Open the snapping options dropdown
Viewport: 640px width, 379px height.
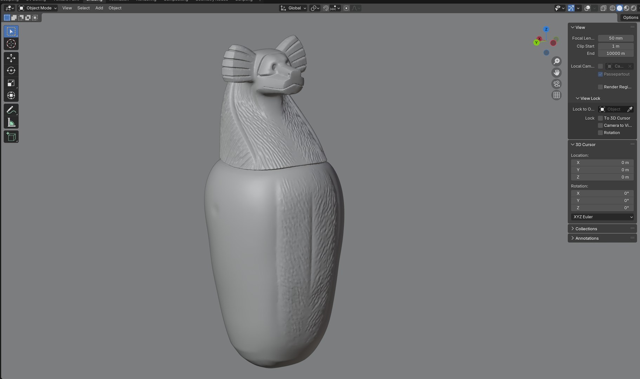[x=335, y=8]
